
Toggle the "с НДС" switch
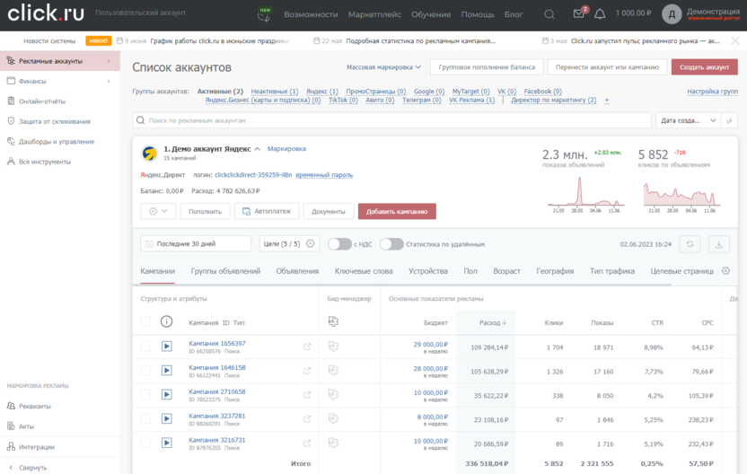click(x=338, y=244)
